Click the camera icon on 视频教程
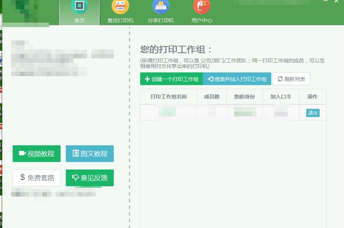This screenshot has width=344, height=228. (22, 154)
